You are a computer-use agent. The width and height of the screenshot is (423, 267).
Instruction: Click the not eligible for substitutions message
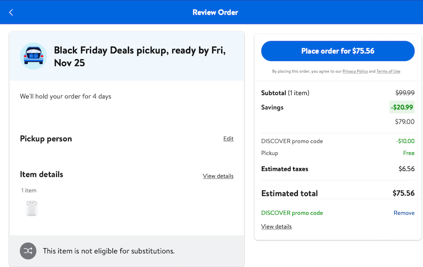pyautogui.click(x=109, y=251)
